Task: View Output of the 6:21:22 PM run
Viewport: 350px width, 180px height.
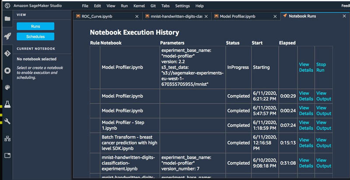Action: [x=324, y=96]
